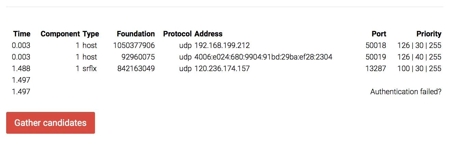
Task: Select the IPv6 address starting with 4006:e024
Action: click(263, 57)
